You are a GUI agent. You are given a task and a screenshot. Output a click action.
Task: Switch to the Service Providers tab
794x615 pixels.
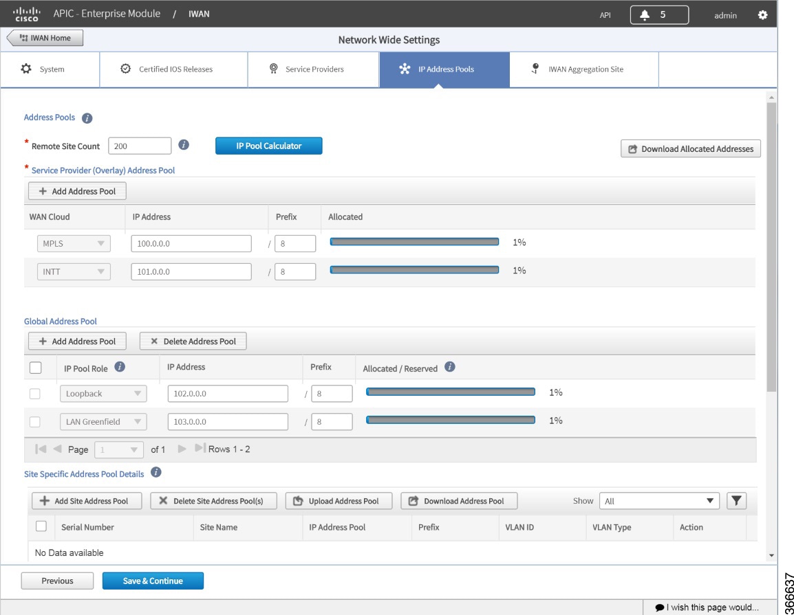tap(314, 69)
